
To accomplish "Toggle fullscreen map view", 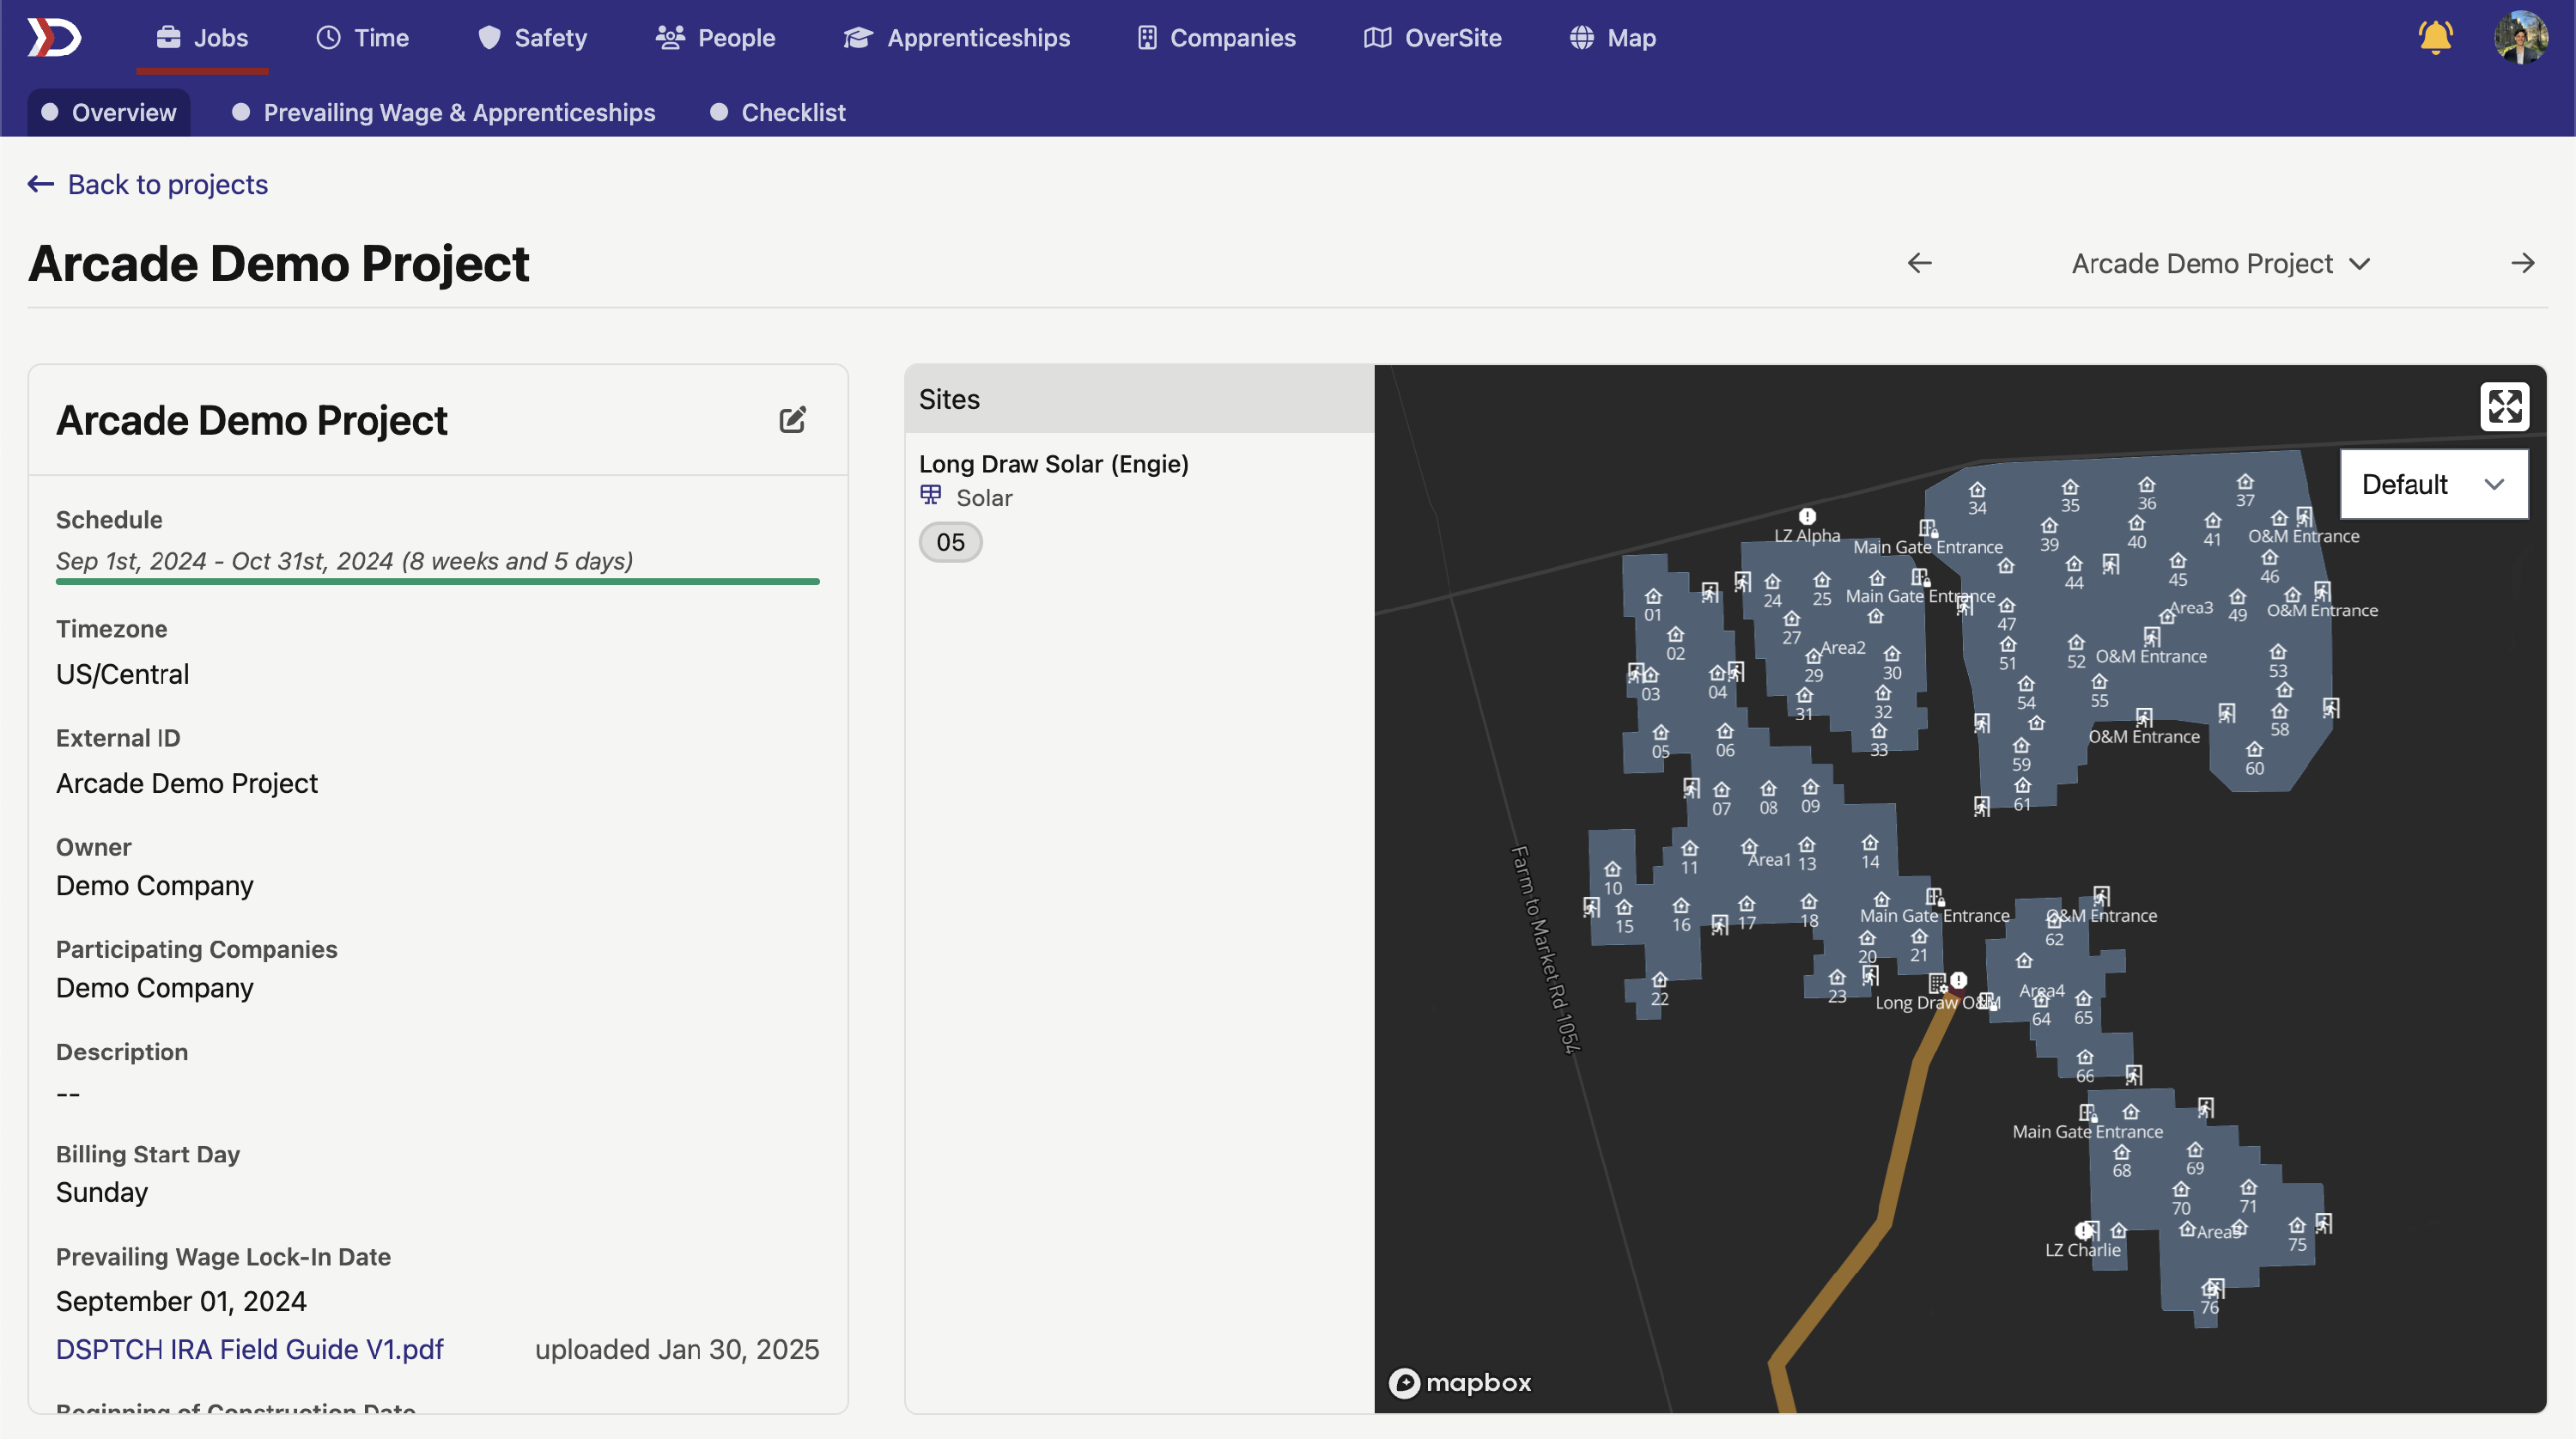I will click(2504, 406).
